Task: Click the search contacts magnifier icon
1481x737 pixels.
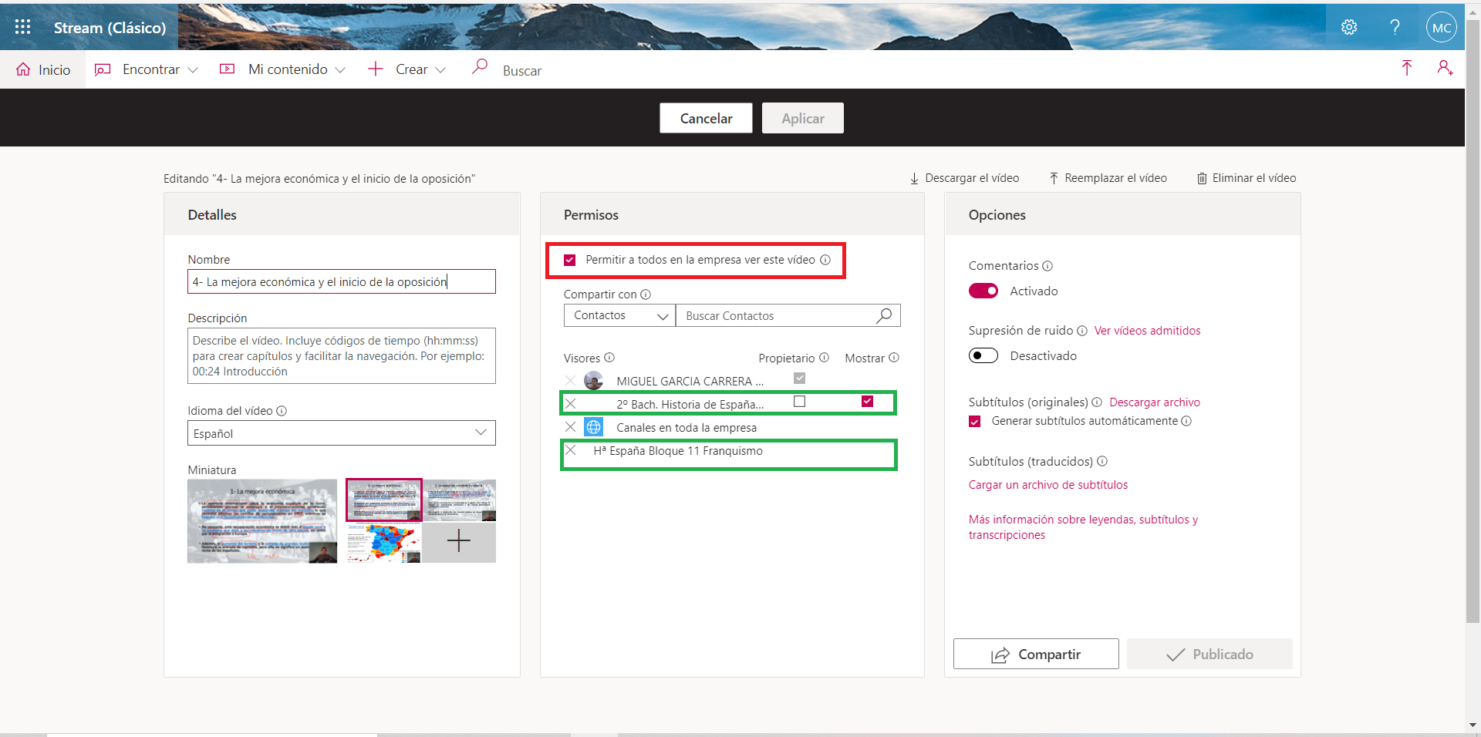Action: tap(884, 315)
